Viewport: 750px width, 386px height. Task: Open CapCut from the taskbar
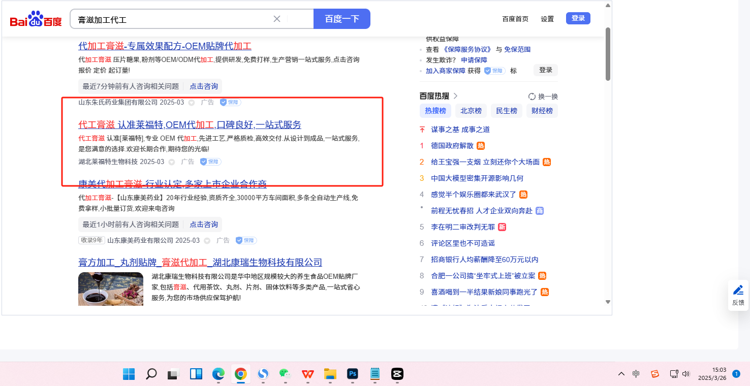coord(397,374)
